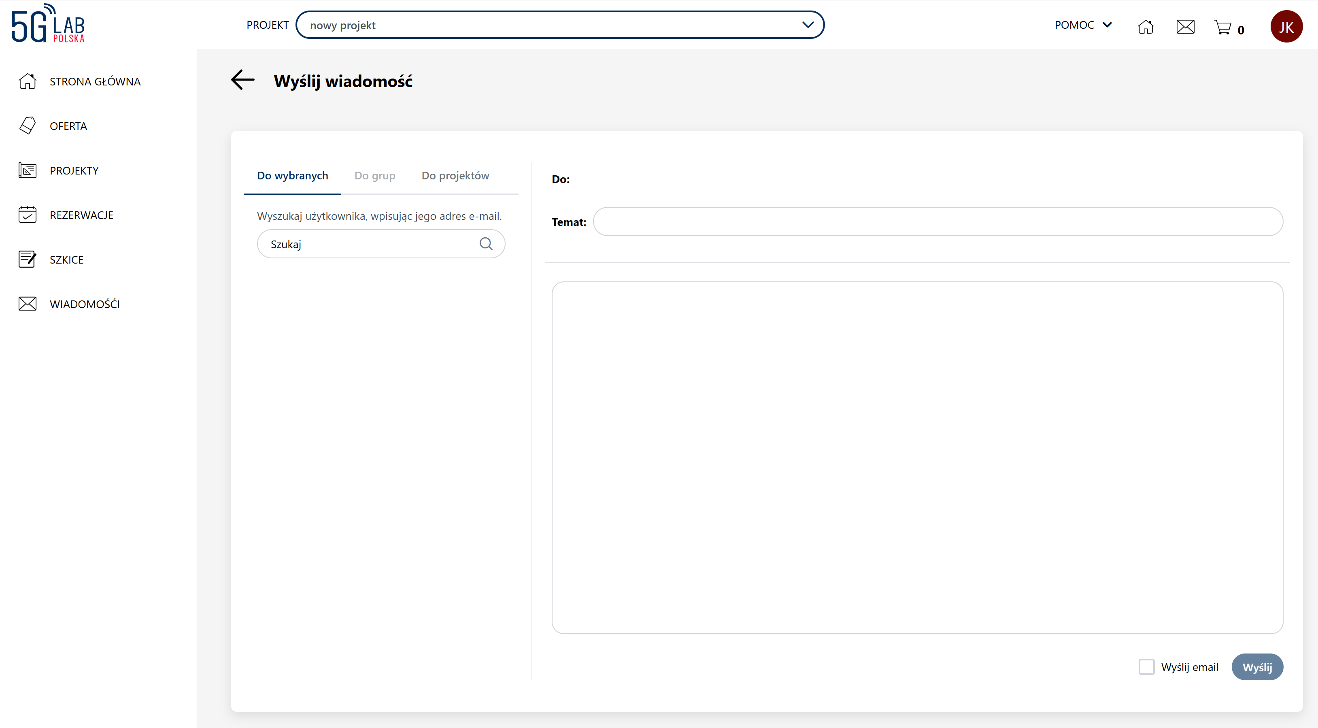Open messages via top envelope icon
The width and height of the screenshot is (1318, 728).
click(x=1185, y=27)
